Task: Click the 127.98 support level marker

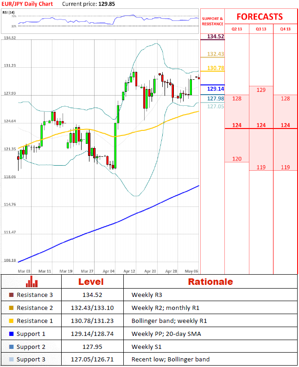Action: [x=216, y=98]
